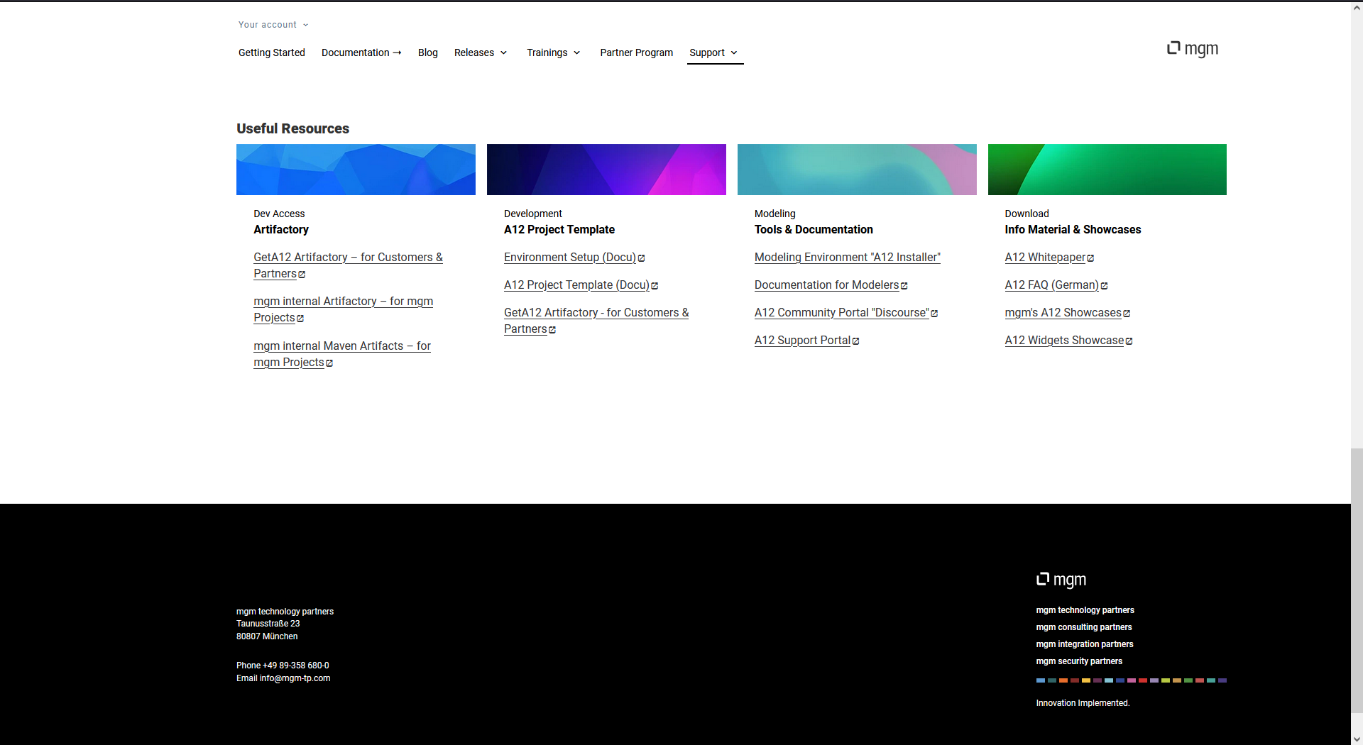Screen dimensions: 1363x745
Task: Click the blue Artifactory banner image
Action: tap(356, 170)
